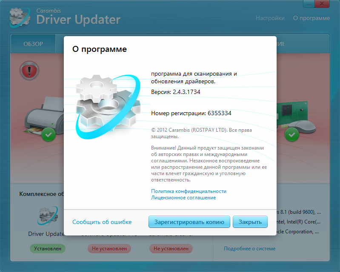
Task: Click the green Установлен status badge
Action: point(48,249)
